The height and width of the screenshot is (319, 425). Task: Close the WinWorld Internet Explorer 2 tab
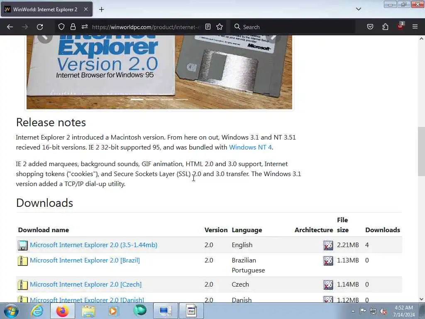pyautogui.click(x=85, y=10)
